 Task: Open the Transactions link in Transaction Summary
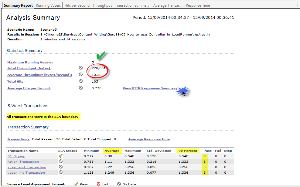19,139
